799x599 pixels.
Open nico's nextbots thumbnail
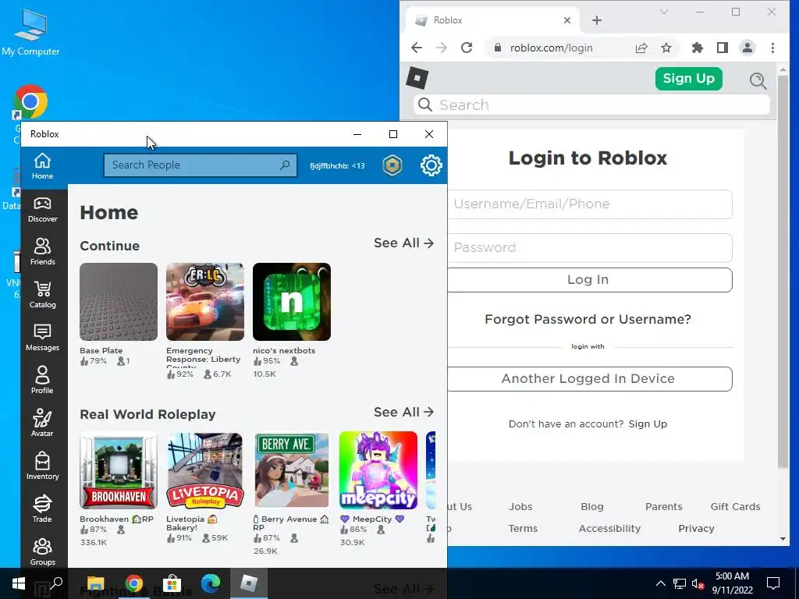click(292, 302)
